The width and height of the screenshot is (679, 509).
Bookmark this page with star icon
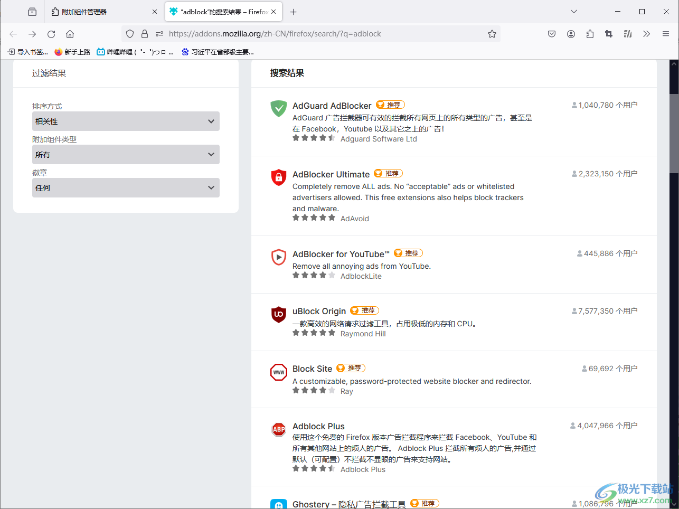pyautogui.click(x=492, y=34)
